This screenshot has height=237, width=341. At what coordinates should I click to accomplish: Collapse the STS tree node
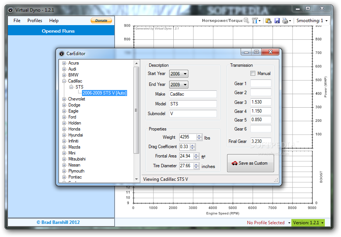click(71, 87)
